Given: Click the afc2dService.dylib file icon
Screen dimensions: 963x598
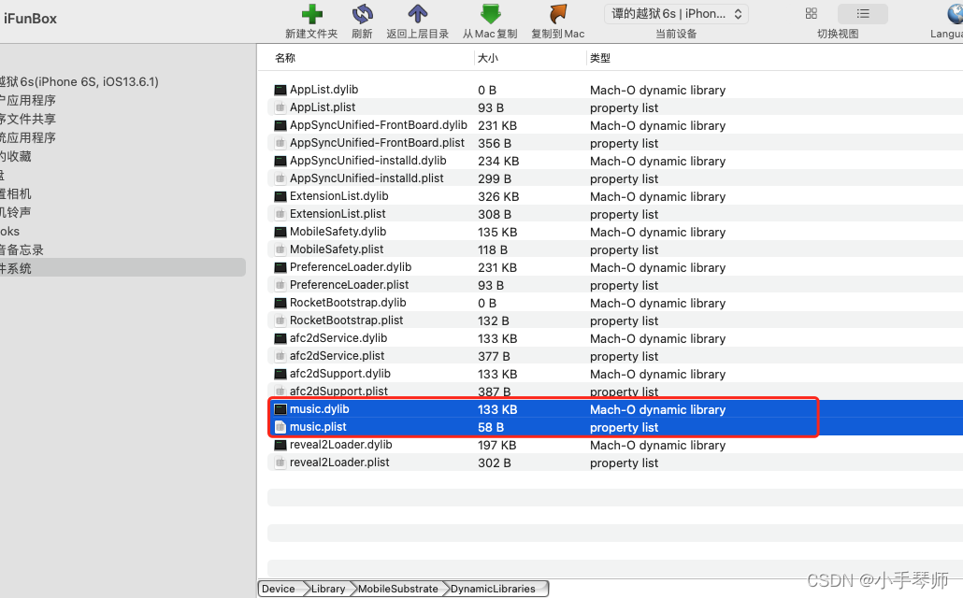Looking at the screenshot, I should (x=280, y=339).
